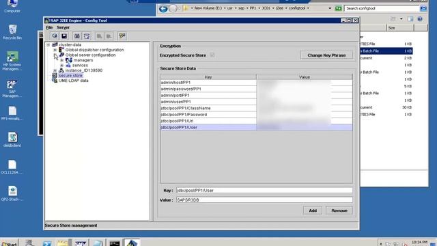Click the Add button
Viewport: 437px width, 246px height.
pos(313,210)
